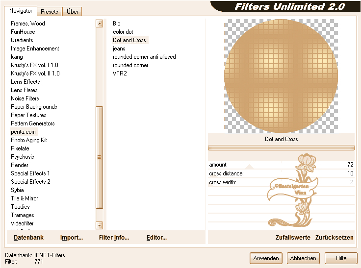Select the Photo Aging Kit category

[x=29, y=140]
